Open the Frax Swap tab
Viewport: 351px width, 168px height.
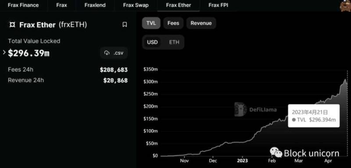click(136, 5)
